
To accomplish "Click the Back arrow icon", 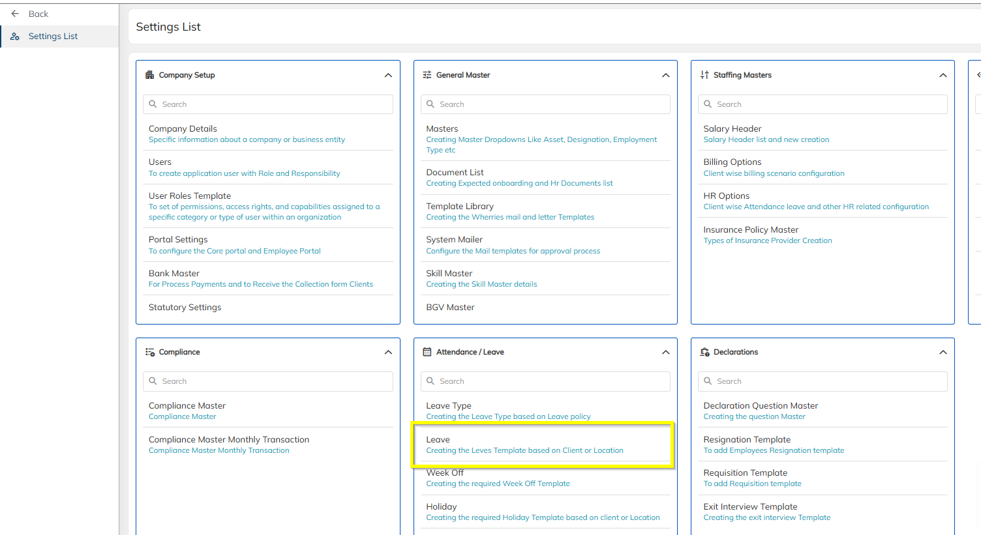I will [x=15, y=14].
